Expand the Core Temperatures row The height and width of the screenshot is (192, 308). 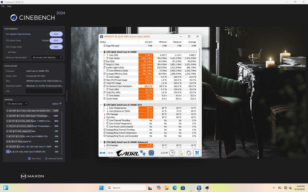104,108
